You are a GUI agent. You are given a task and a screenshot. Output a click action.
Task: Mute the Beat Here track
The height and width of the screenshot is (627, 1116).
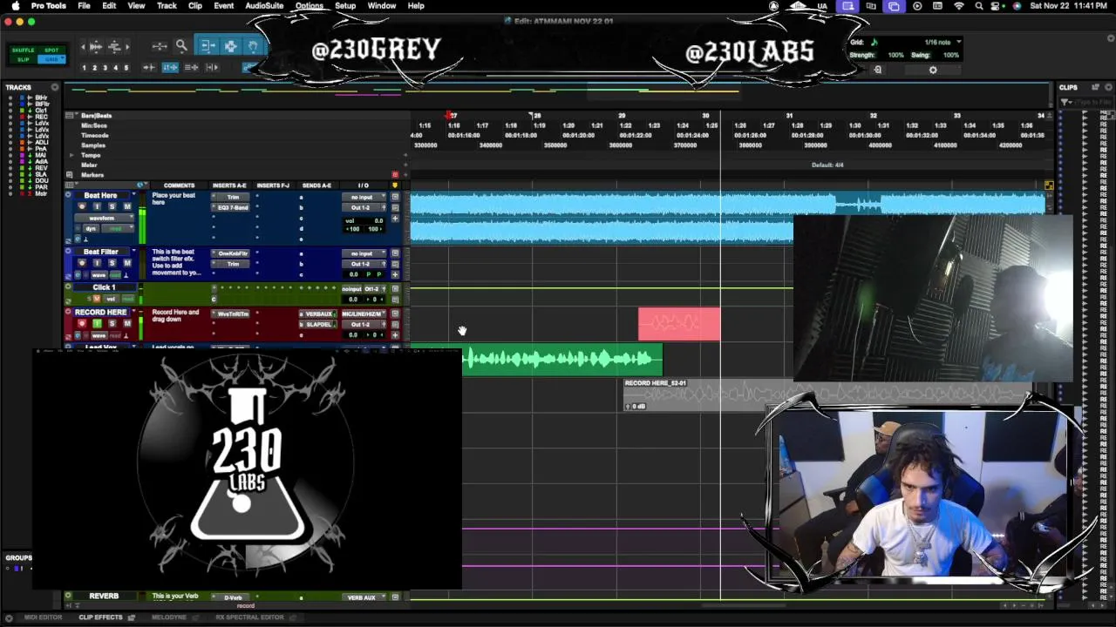(x=127, y=206)
